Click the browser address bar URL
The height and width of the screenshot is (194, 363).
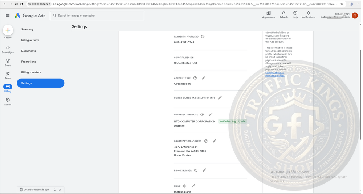pyautogui.click(x=195, y=4)
